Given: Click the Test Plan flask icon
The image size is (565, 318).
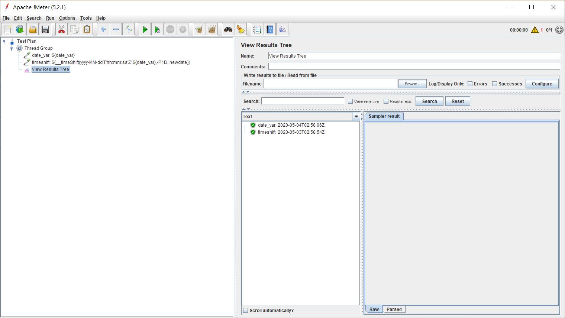Looking at the screenshot, I should (x=12, y=41).
